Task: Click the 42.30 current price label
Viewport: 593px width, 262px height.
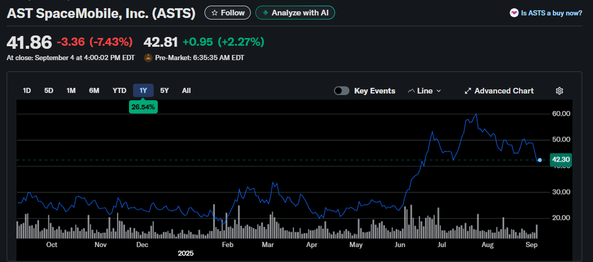Action: pyautogui.click(x=560, y=160)
